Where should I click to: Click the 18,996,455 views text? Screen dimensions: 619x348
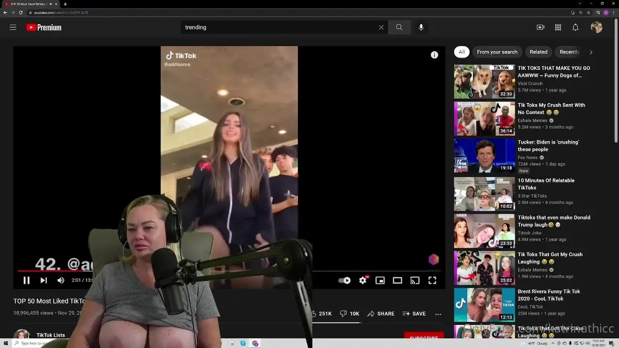coord(33,313)
